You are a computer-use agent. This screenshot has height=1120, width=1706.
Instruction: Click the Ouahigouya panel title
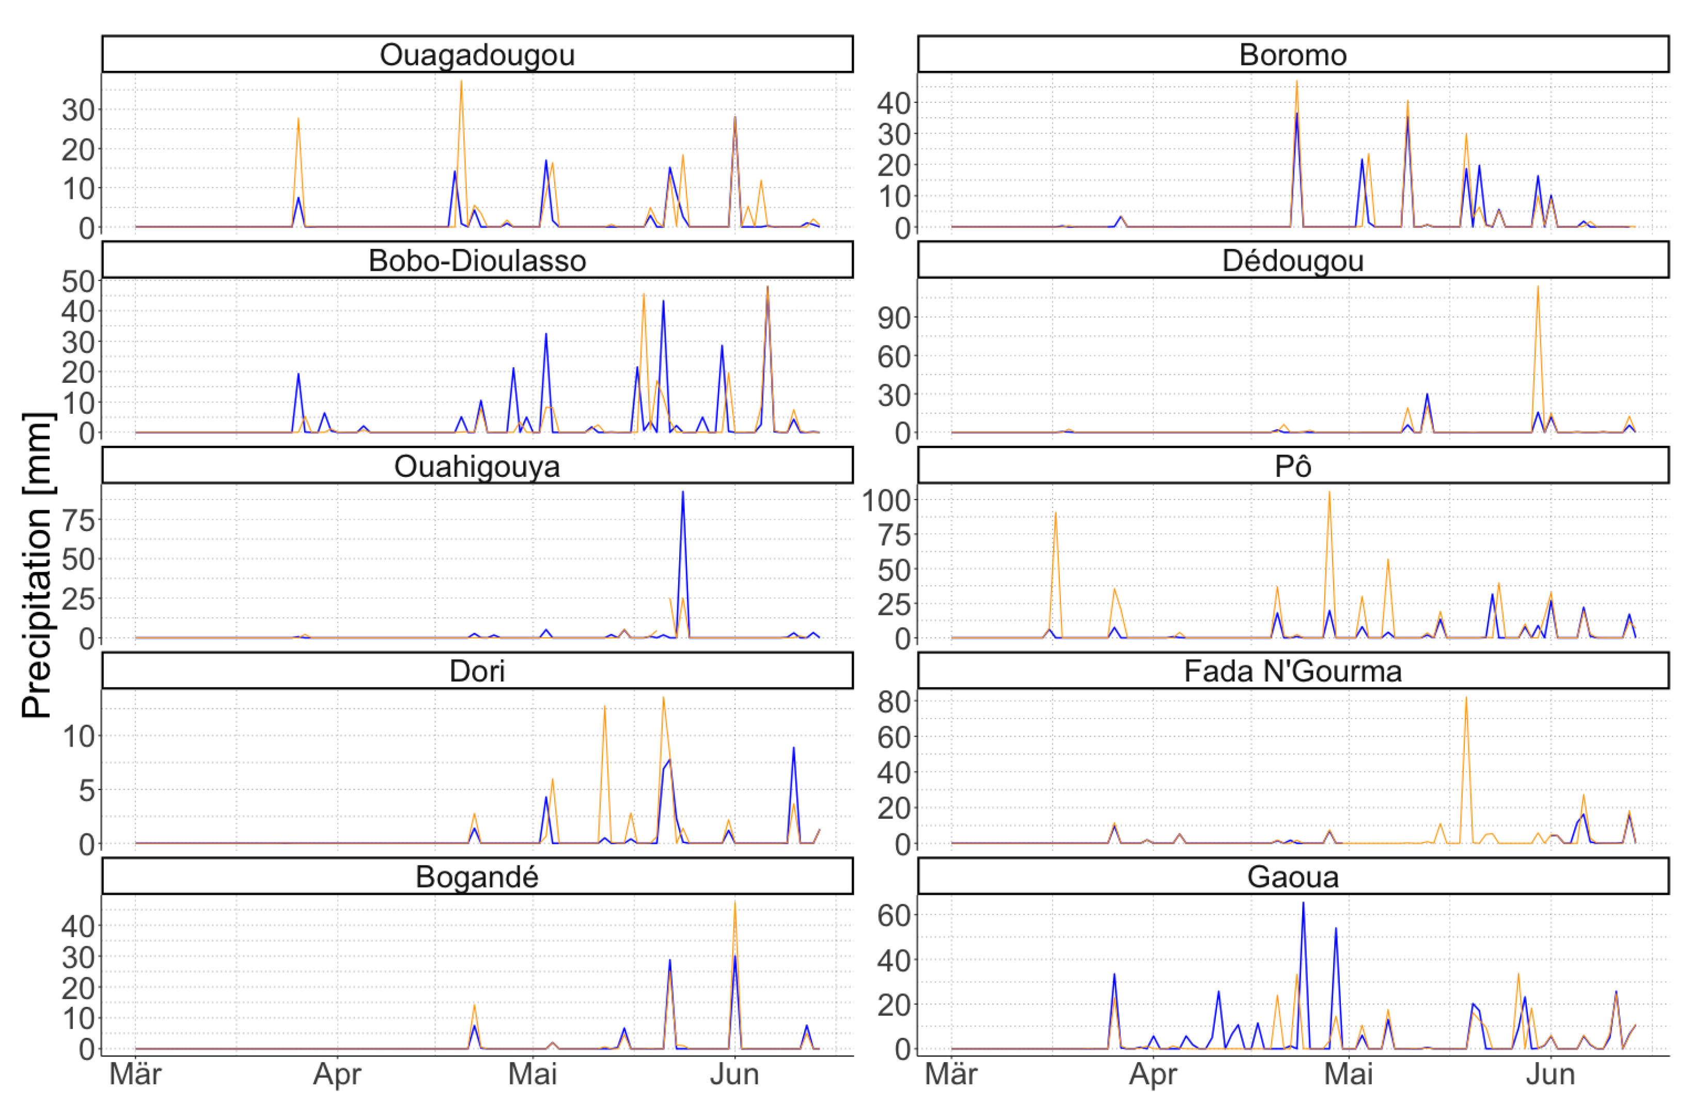tap(477, 466)
